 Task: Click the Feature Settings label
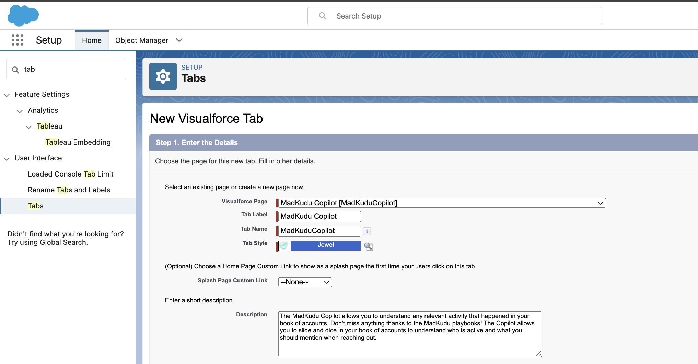pyautogui.click(x=42, y=94)
